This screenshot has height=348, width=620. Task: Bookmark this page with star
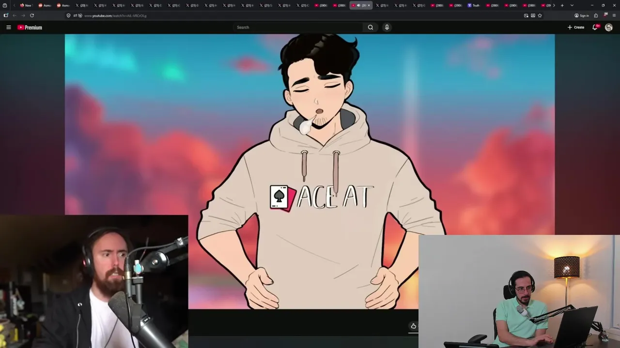coord(540,15)
